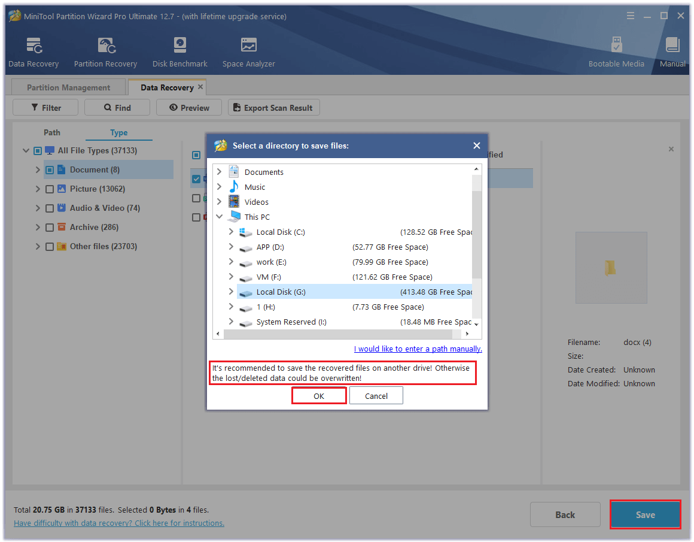Select the Data Recovery tab
This screenshot has width=694, height=542.
[x=167, y=87]
